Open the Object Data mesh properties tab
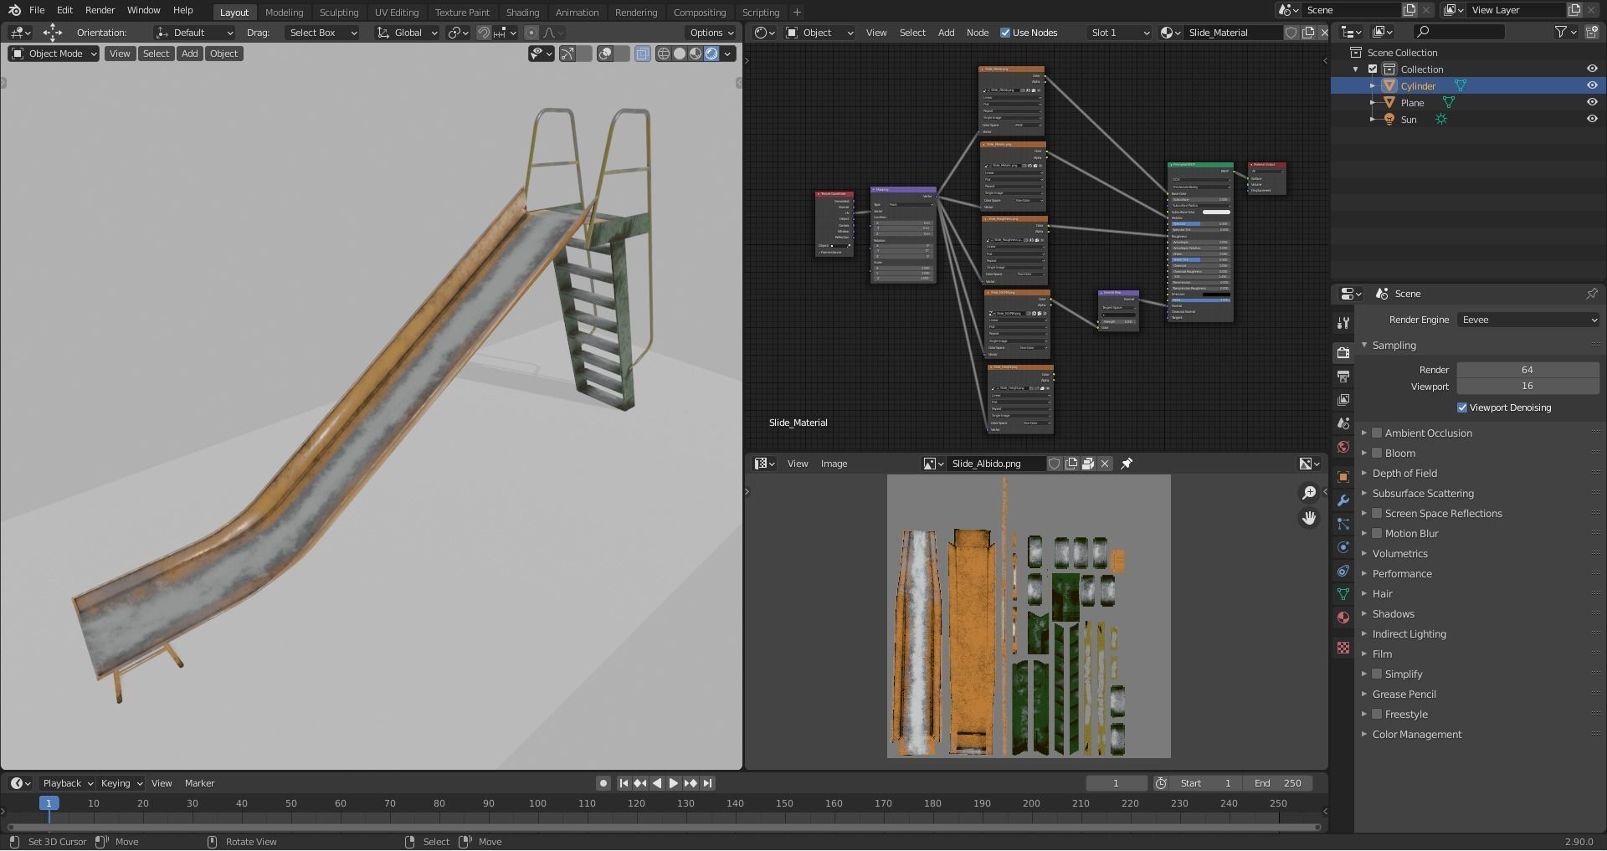The height and width of the screenshot is (851, 1607). (x=1343, y=594)
